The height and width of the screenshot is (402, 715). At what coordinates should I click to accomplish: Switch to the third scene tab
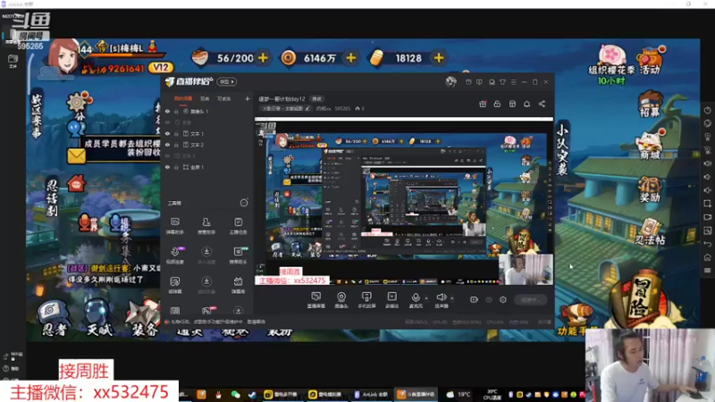(224, 98)
